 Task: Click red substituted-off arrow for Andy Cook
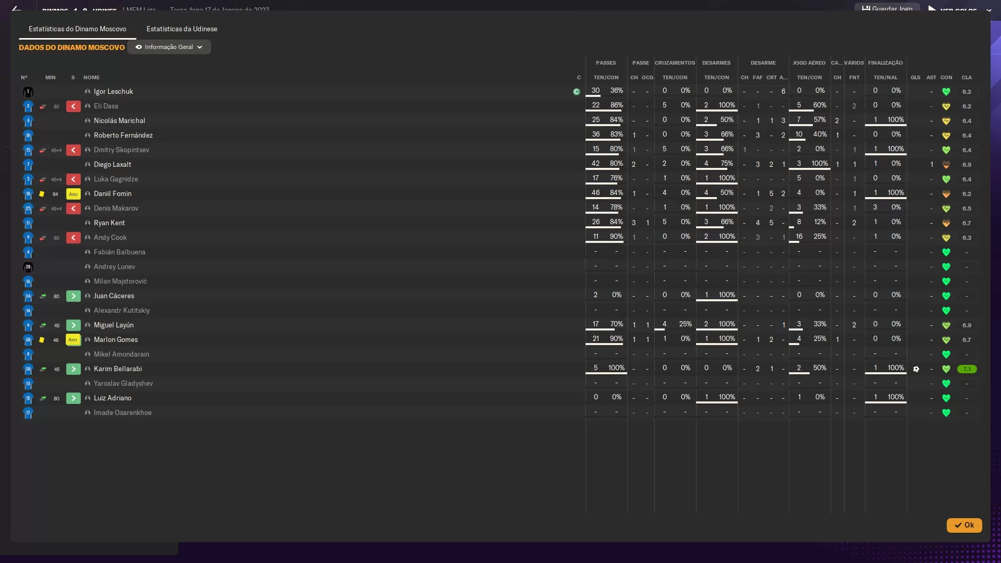(x=74, y=238)
